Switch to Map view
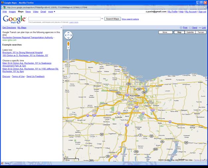The image size is (208, 168). click(x=179, y=32)
